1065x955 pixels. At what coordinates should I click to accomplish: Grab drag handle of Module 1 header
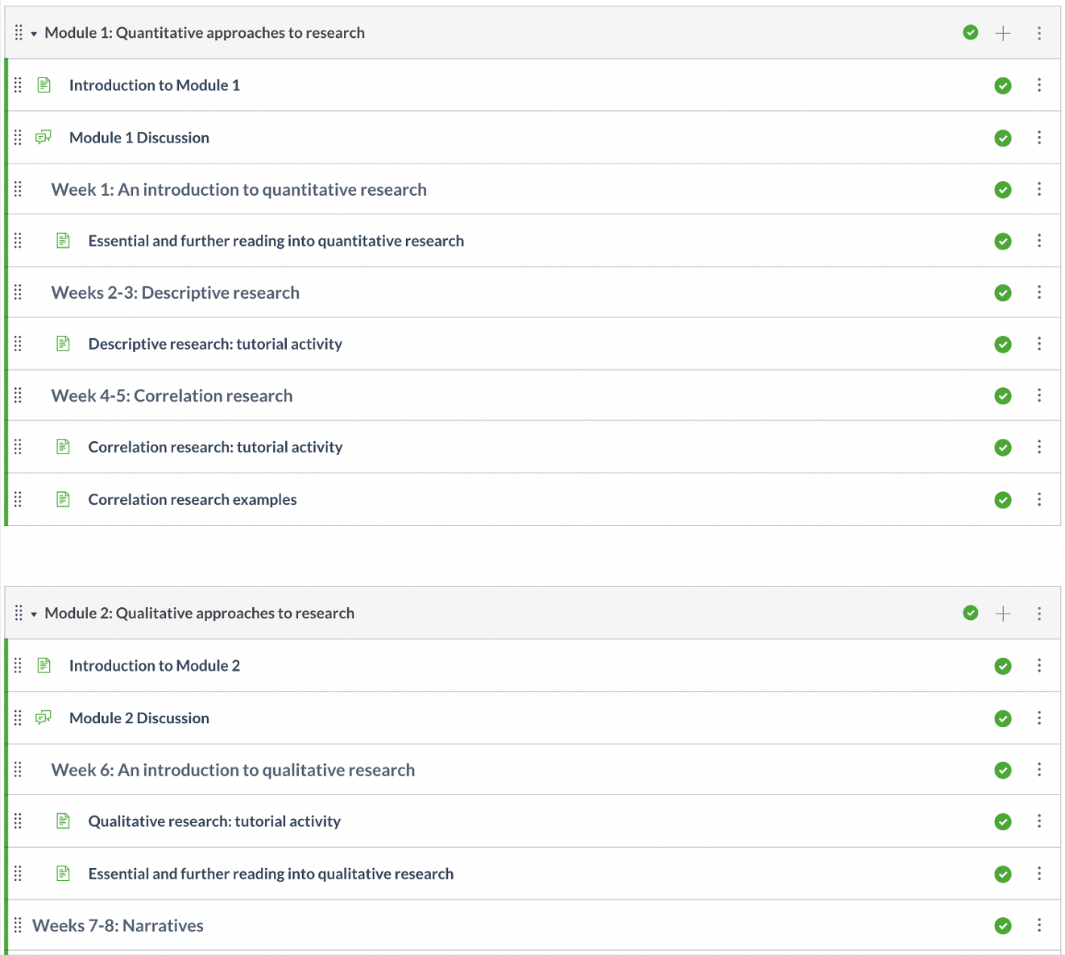tap(19, 33)
